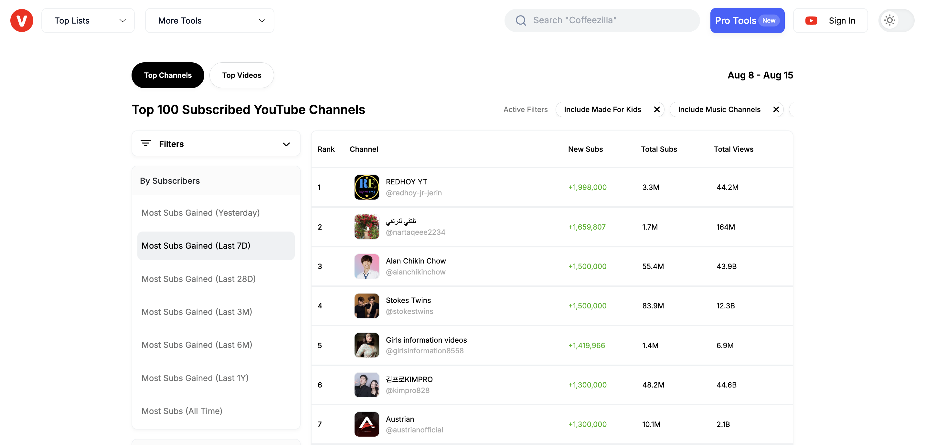Select Most Subs Gained (Last 7D)

coord(216,246)
